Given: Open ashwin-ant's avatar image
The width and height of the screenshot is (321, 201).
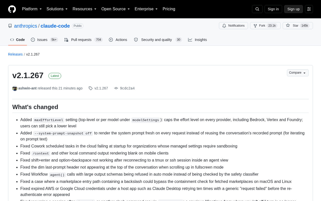Looking at the screenshot, I should pos(15,88).
